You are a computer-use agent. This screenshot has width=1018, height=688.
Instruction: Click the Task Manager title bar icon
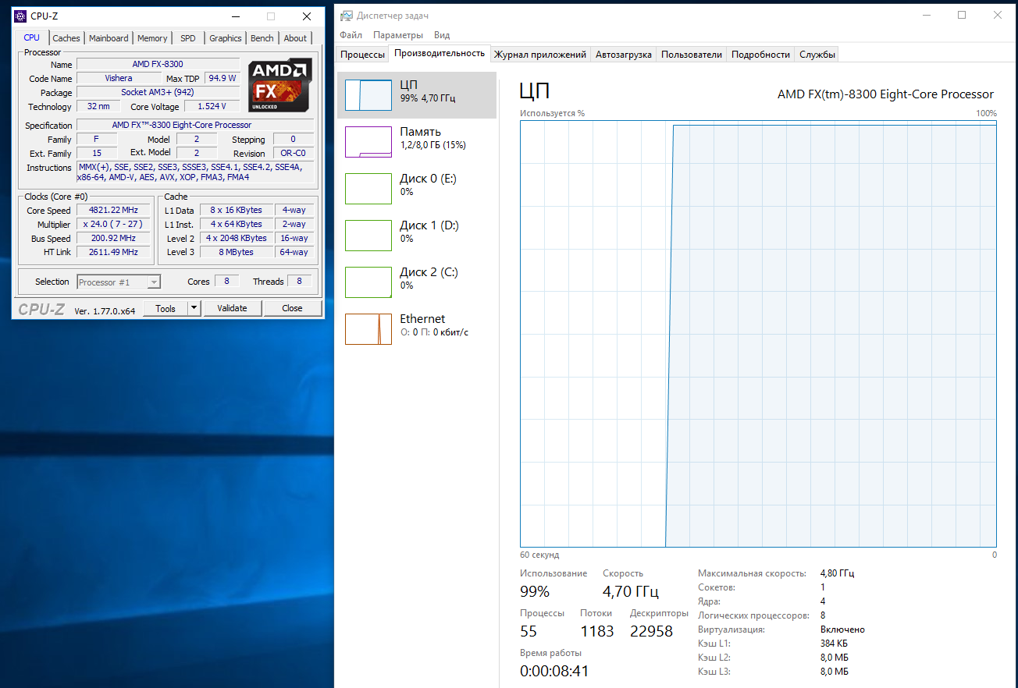346,16
